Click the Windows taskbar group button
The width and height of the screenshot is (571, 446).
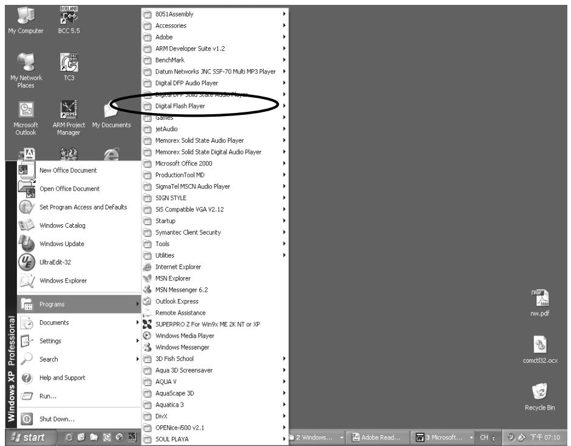pyautogui.click(x=317, y=437)
